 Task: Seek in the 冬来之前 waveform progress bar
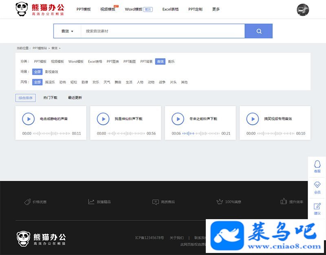[201, 134]
